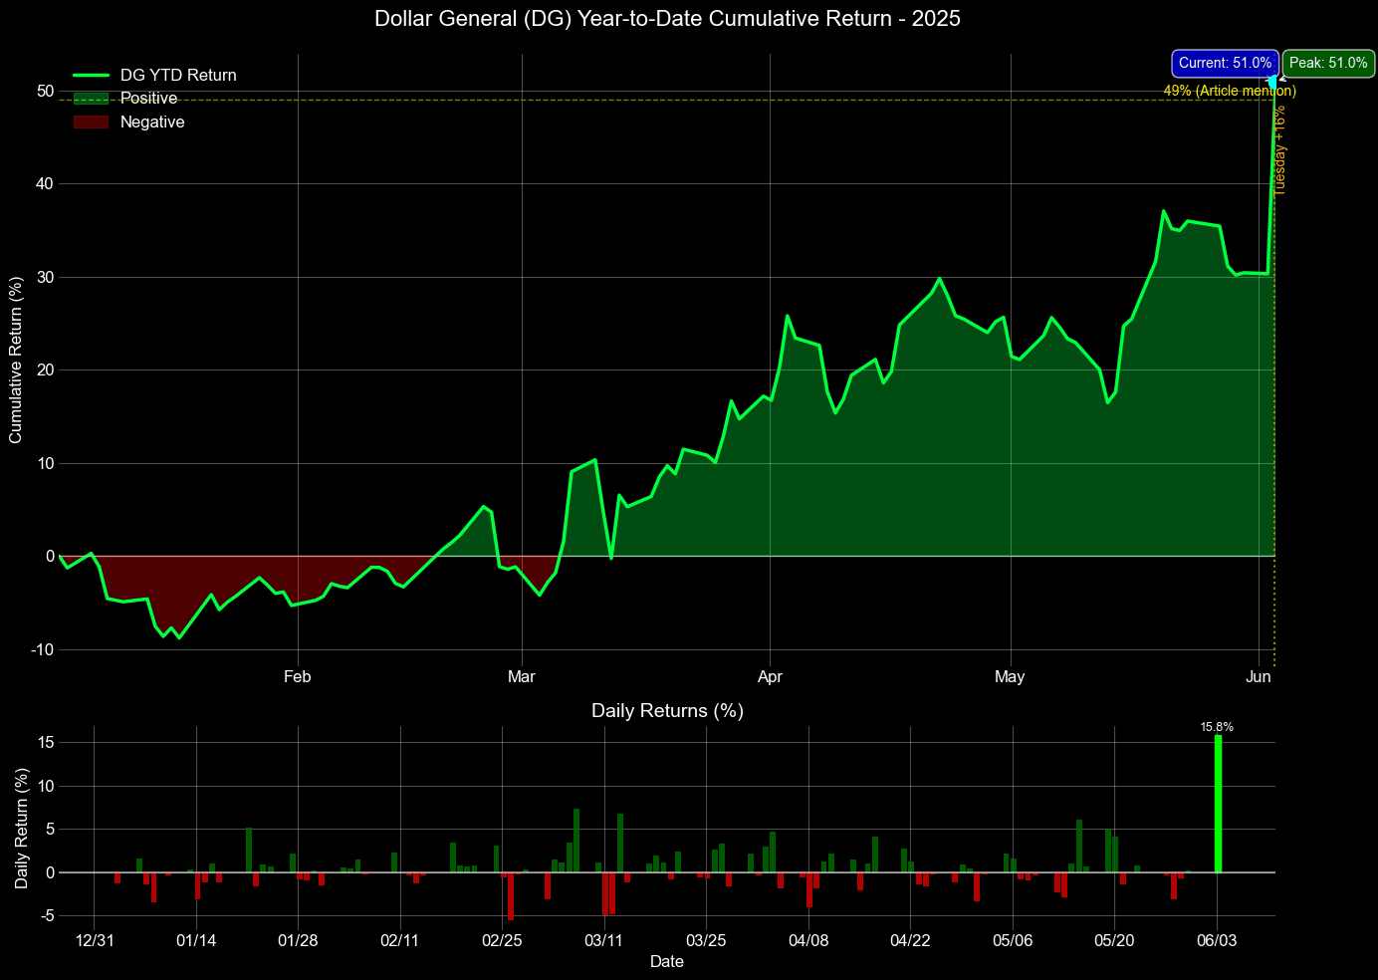Click the '-10' y-axis tick on cumulative chart
The image size is (1378, 980).
tap(41, 649)
